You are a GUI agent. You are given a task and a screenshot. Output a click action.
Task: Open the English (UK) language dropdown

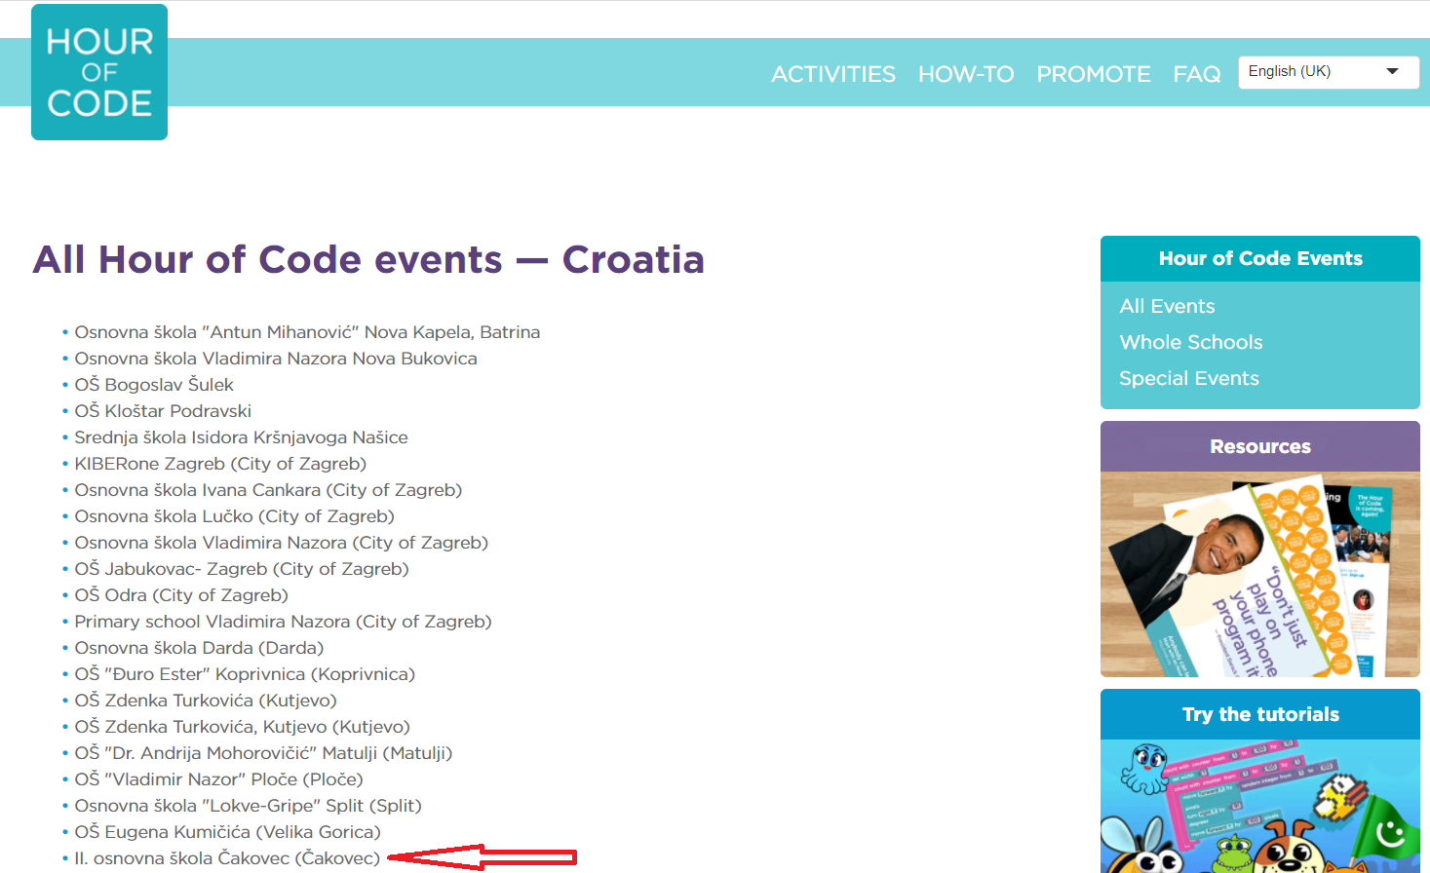pos(1329,72)
